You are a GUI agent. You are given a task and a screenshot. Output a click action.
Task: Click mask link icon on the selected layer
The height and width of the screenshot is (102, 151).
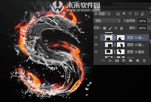pyautogui.click(x=115, y=37)
